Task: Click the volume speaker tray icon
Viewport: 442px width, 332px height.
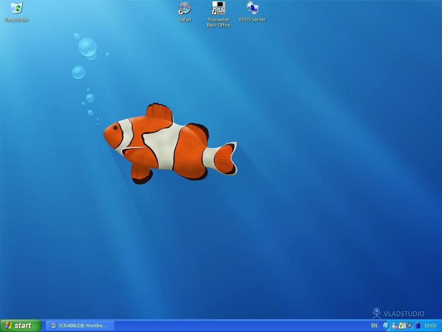Action: 410,326
